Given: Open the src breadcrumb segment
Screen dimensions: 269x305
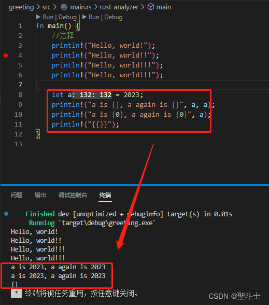Looking at the screenshot, I should 46,7.
